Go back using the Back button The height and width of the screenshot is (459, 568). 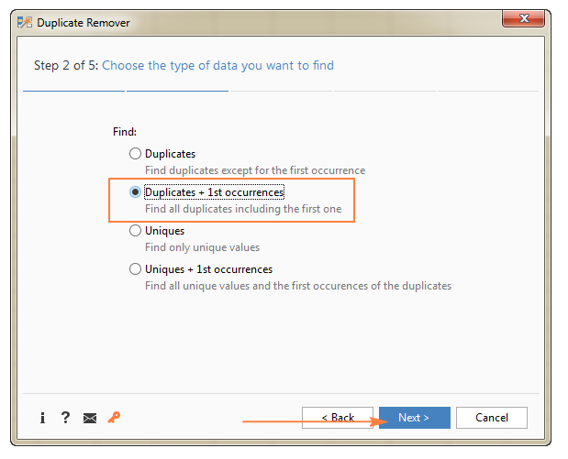tap(338, 418)
